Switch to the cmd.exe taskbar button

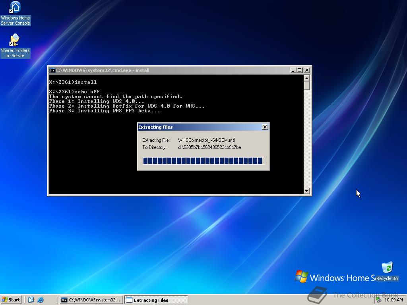91,300
